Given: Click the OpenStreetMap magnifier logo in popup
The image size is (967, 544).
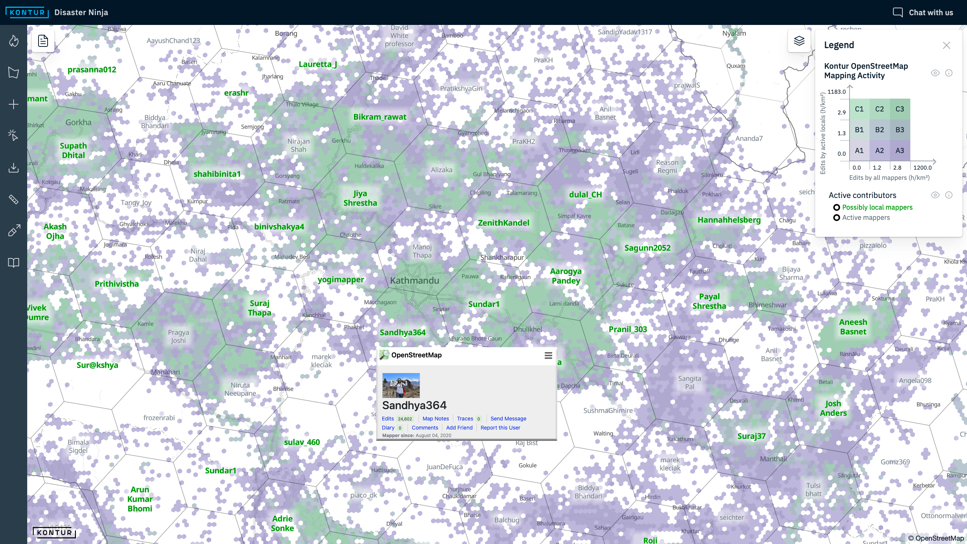Looking at the screenshot, I should (x=384, y=355).
